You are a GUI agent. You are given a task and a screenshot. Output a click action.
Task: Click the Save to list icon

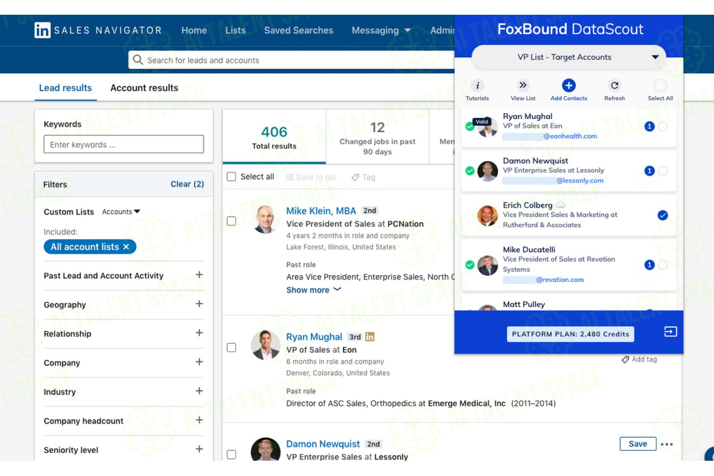click(289, 177)
